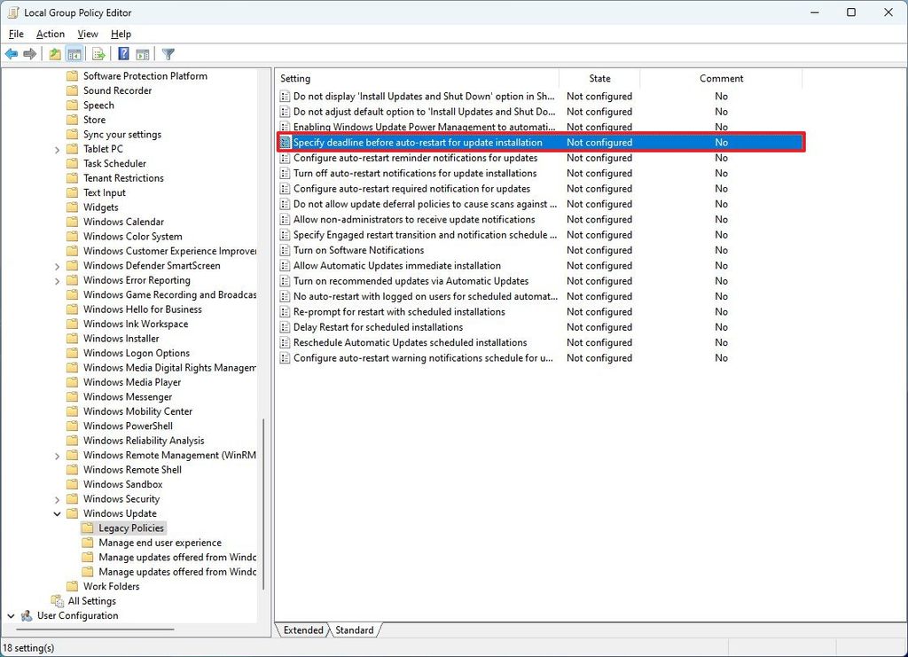Viewport: 908px width, 657px height.
Task: Toggle the Show/Hide Console Tree icon
Action: (74, 53)
